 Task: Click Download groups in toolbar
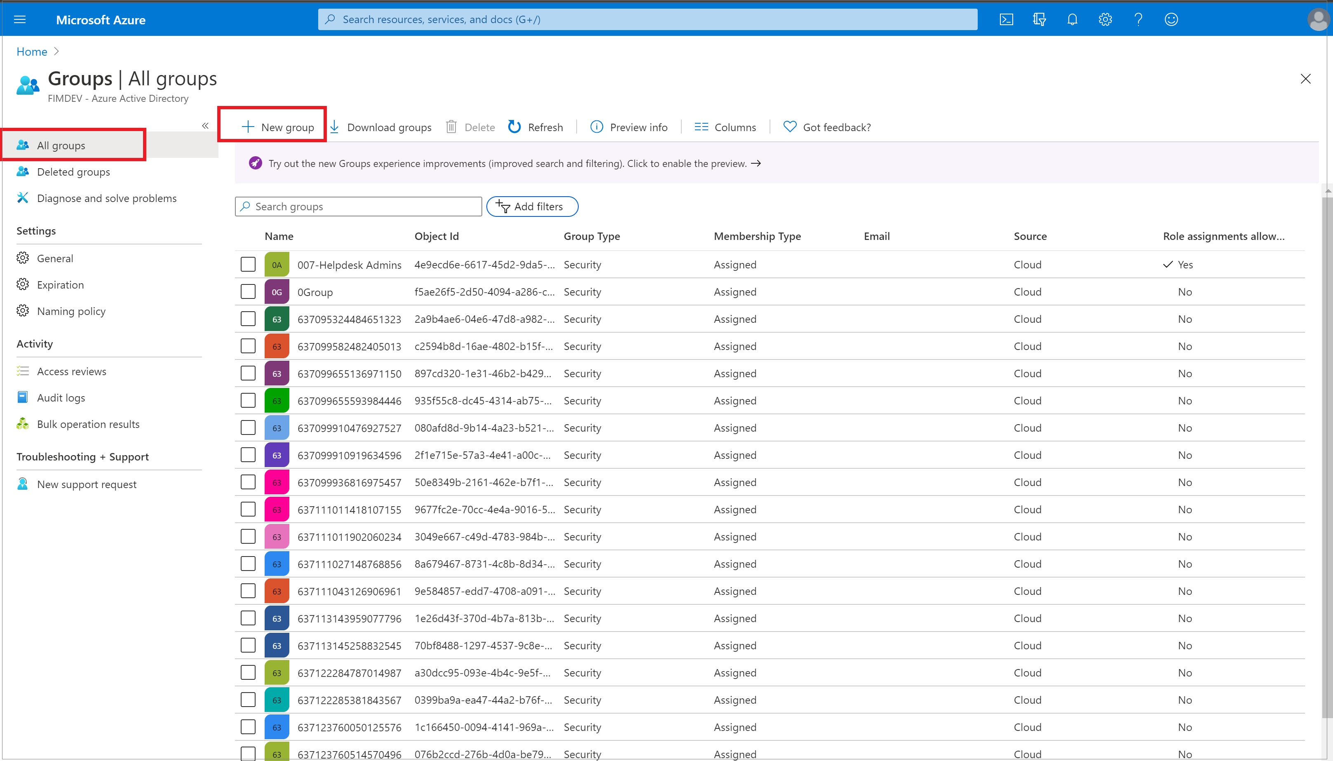380,127
